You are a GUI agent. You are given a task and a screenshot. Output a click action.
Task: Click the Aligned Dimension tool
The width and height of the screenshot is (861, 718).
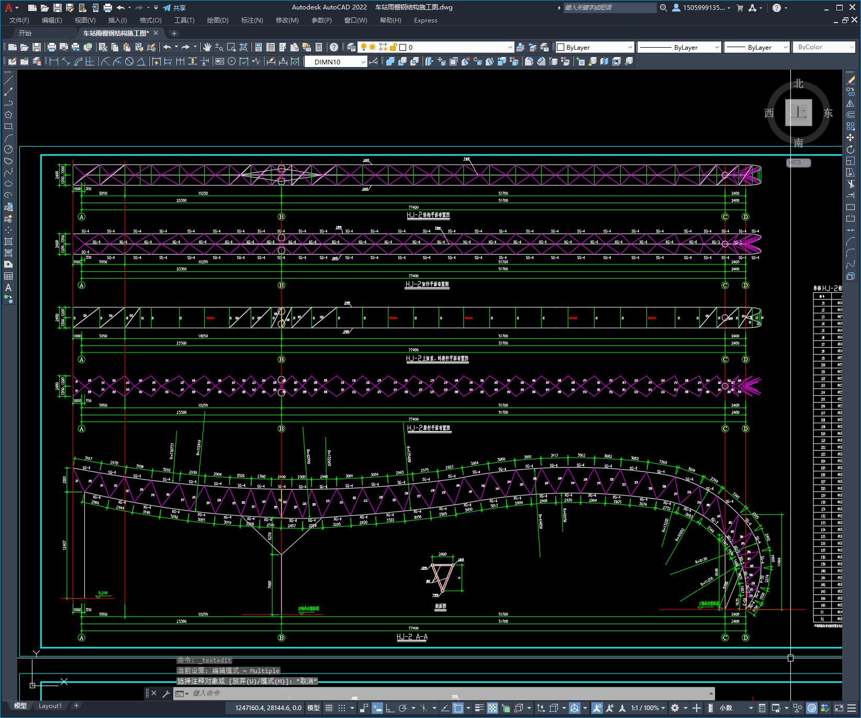(x=66, y=61)
